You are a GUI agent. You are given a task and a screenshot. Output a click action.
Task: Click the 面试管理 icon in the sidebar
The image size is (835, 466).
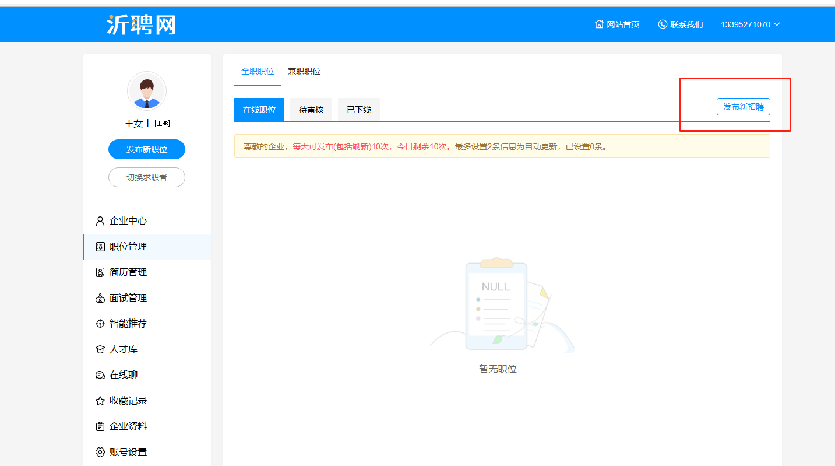click(100, 298)
